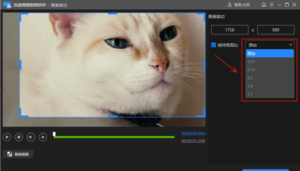The image size is (300, 171).
Task: Click the width field showing 1758
Action: 230,30
